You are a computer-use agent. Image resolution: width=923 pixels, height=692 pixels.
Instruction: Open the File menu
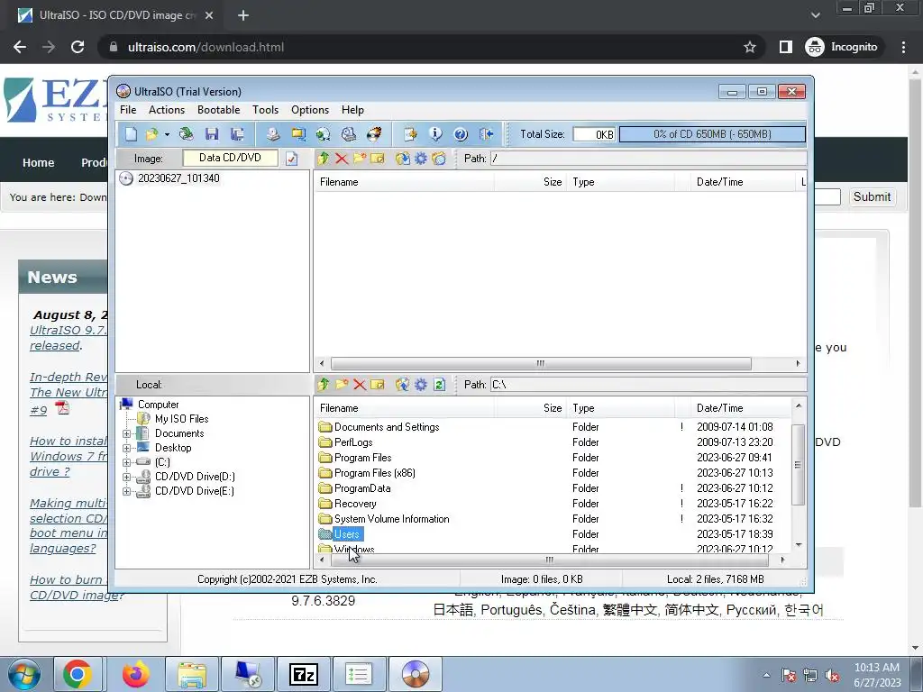coord(128,110)
